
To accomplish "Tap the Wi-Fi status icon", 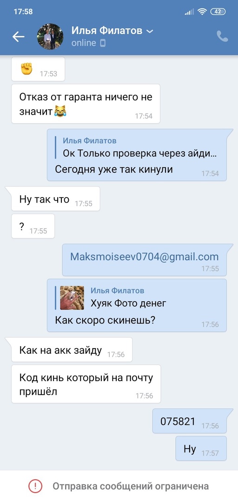I will click(202, 12).
